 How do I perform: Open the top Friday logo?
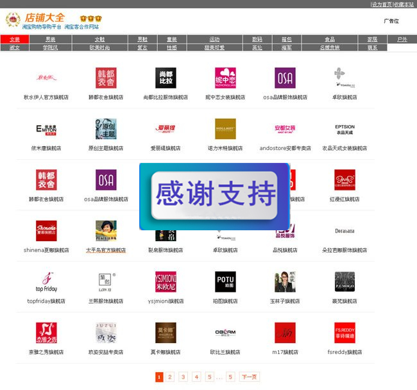pyautogui.click(x=46, y=282)
